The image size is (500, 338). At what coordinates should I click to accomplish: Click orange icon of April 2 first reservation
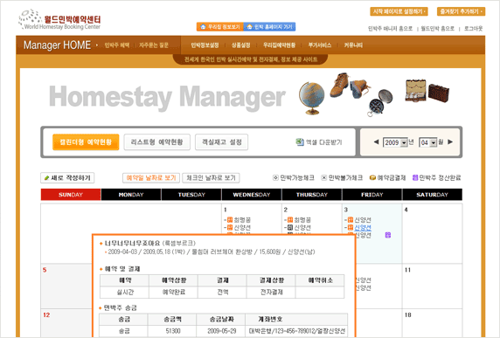pyautogui.click(x=290, y=220)
